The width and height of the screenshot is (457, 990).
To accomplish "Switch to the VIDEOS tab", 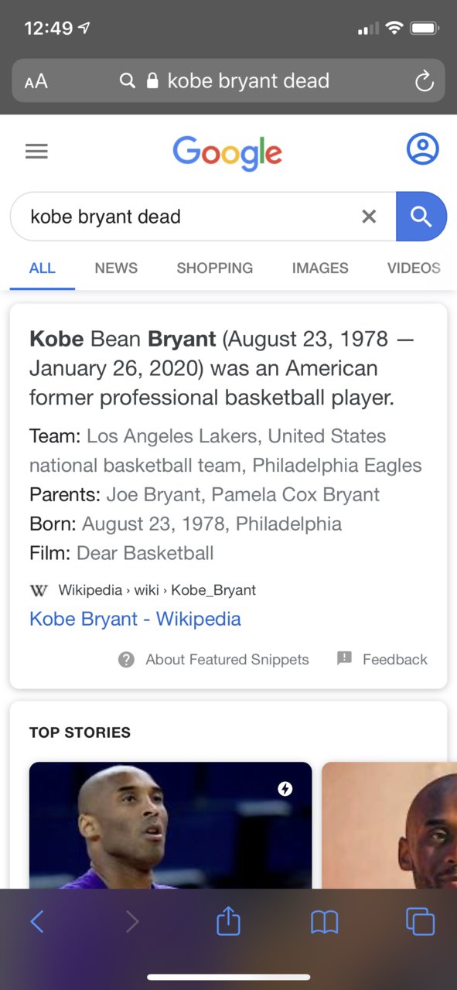I will tap(414, 268).
